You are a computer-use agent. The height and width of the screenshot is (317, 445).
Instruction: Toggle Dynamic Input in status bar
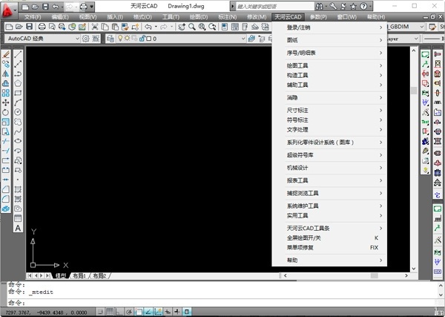[x=168, y=312]
